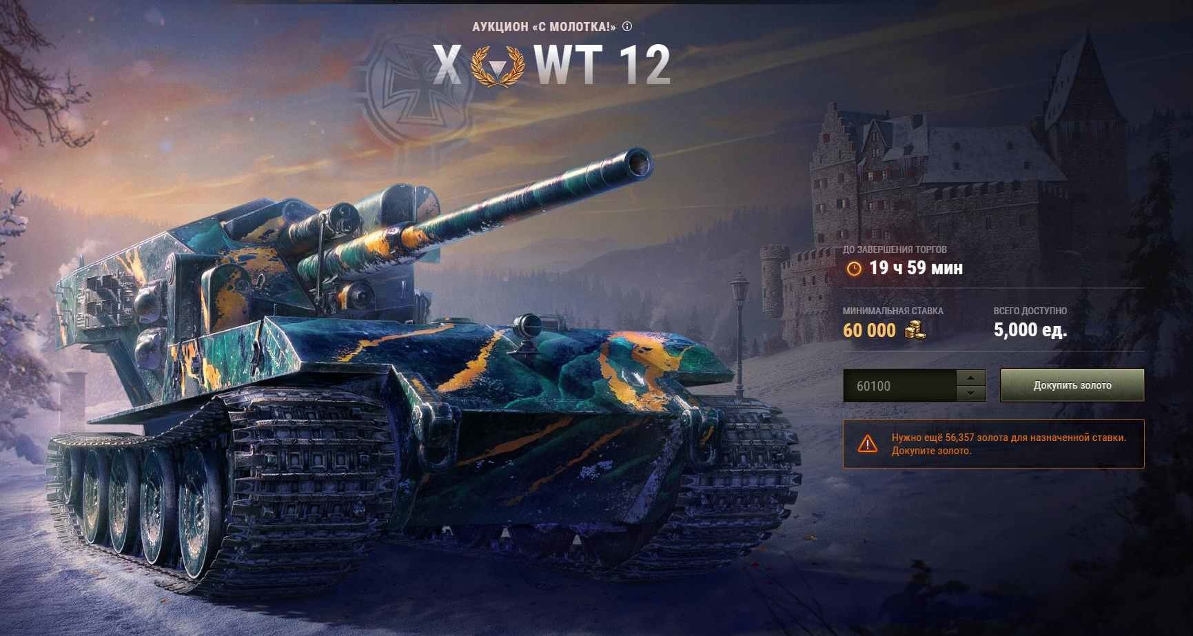Click the clock icon by the countdown timer

(x=854, y=268)
